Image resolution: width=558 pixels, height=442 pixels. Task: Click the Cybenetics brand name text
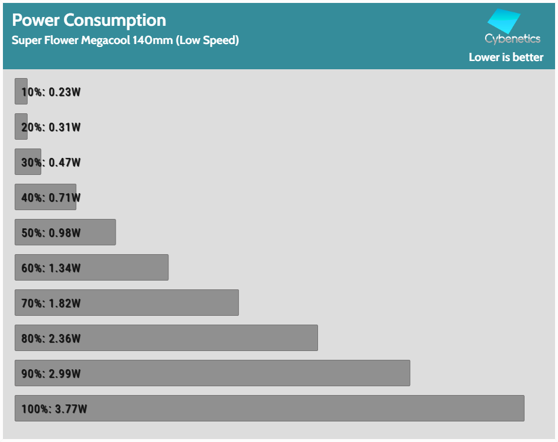(512, 39)
